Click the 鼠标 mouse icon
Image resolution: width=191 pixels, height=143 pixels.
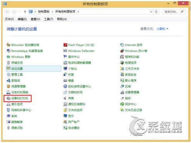[x=122, y=98]
